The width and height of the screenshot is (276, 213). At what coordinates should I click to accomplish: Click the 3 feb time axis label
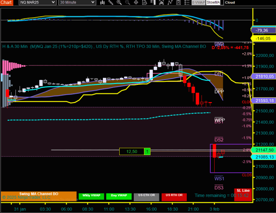[x=214, y=209]
